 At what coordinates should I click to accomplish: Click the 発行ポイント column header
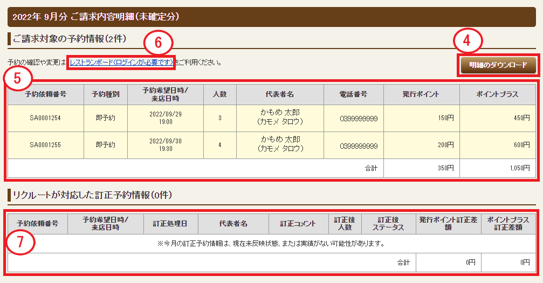pyautogui.click(x=422, y=94)
